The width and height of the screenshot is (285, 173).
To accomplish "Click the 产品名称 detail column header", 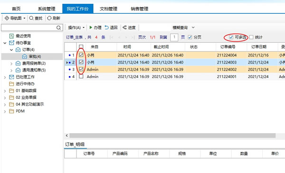I will point(154,154).
